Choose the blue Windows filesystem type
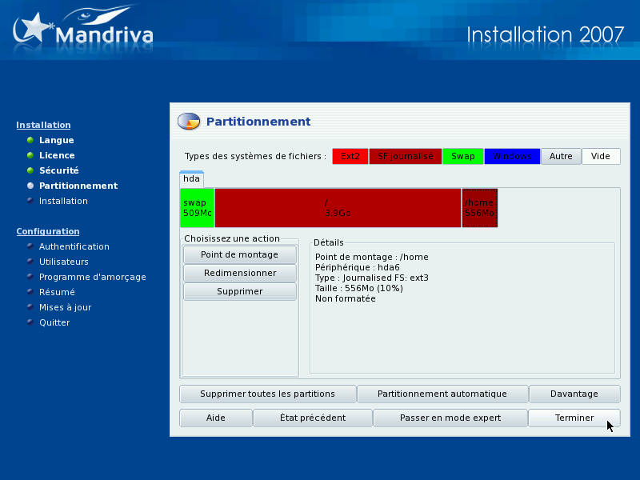 [x=512, y=157]
